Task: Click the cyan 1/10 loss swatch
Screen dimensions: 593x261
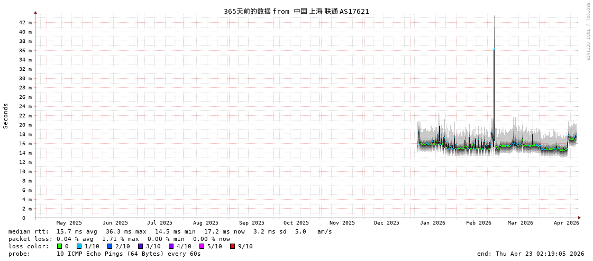Action: 79,246
